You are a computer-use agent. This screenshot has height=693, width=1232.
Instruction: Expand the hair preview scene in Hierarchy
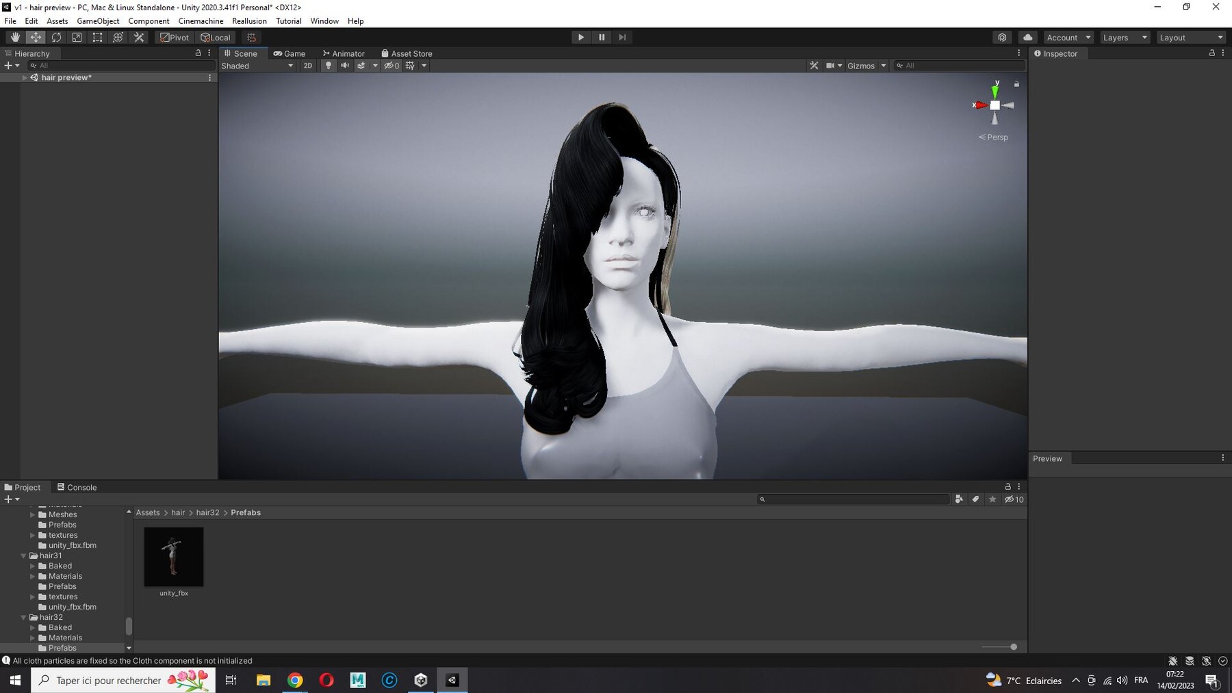pos(25,77)
